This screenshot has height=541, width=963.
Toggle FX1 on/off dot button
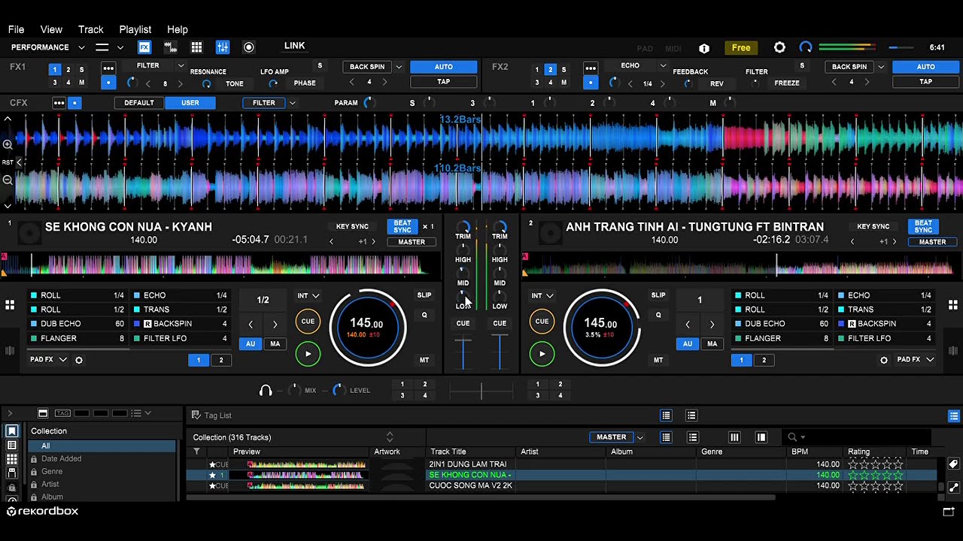[x=108, y=83]
